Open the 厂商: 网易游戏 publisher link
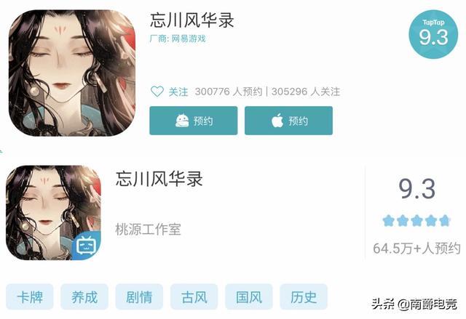The image size is (466, 319). (178, 39)
